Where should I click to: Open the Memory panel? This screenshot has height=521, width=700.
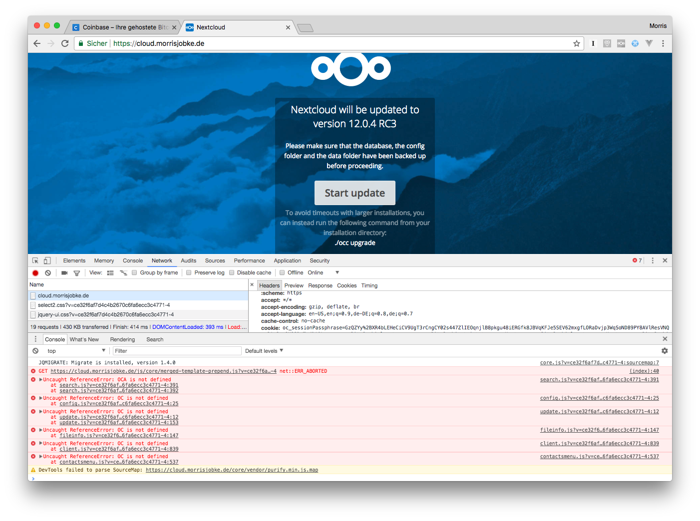click(x=104, y=260)
